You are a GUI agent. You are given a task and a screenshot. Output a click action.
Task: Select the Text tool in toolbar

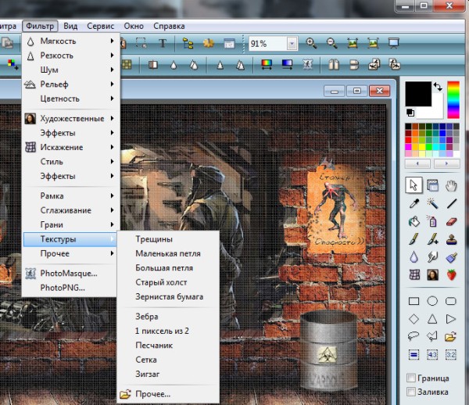pyautogui.click(x=163, y=44)
